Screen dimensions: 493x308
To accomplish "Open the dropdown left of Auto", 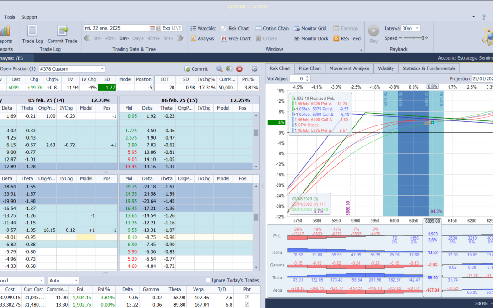I will pyautogui.click(x=42, y=280).
